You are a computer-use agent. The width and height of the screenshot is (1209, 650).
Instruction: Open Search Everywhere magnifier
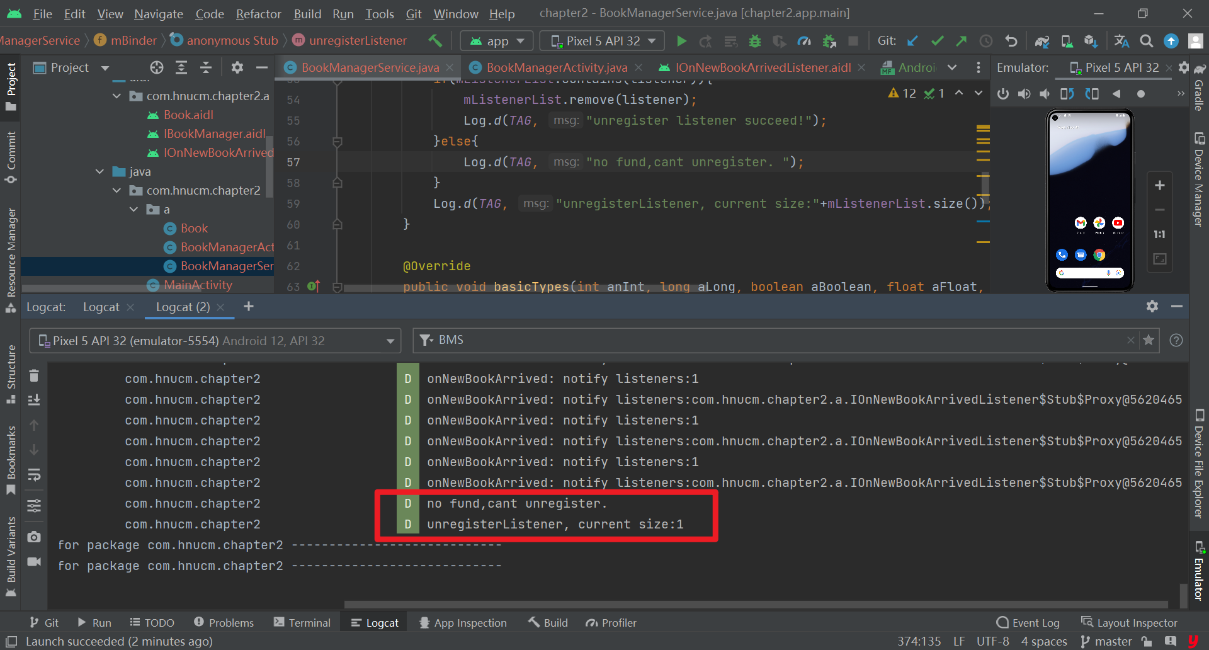pos(1147,41)
